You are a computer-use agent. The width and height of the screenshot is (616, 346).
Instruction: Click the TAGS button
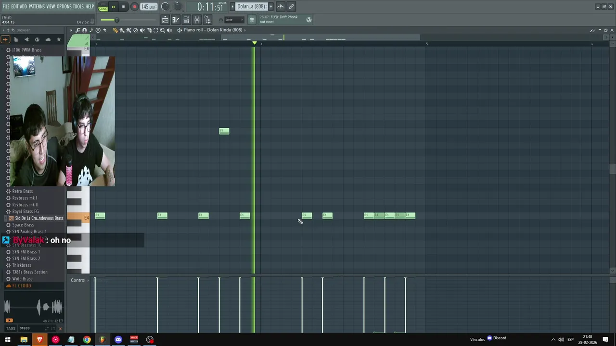[x=11, y=328]
